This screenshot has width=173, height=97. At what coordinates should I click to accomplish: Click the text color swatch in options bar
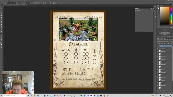(x=48, y=3)
